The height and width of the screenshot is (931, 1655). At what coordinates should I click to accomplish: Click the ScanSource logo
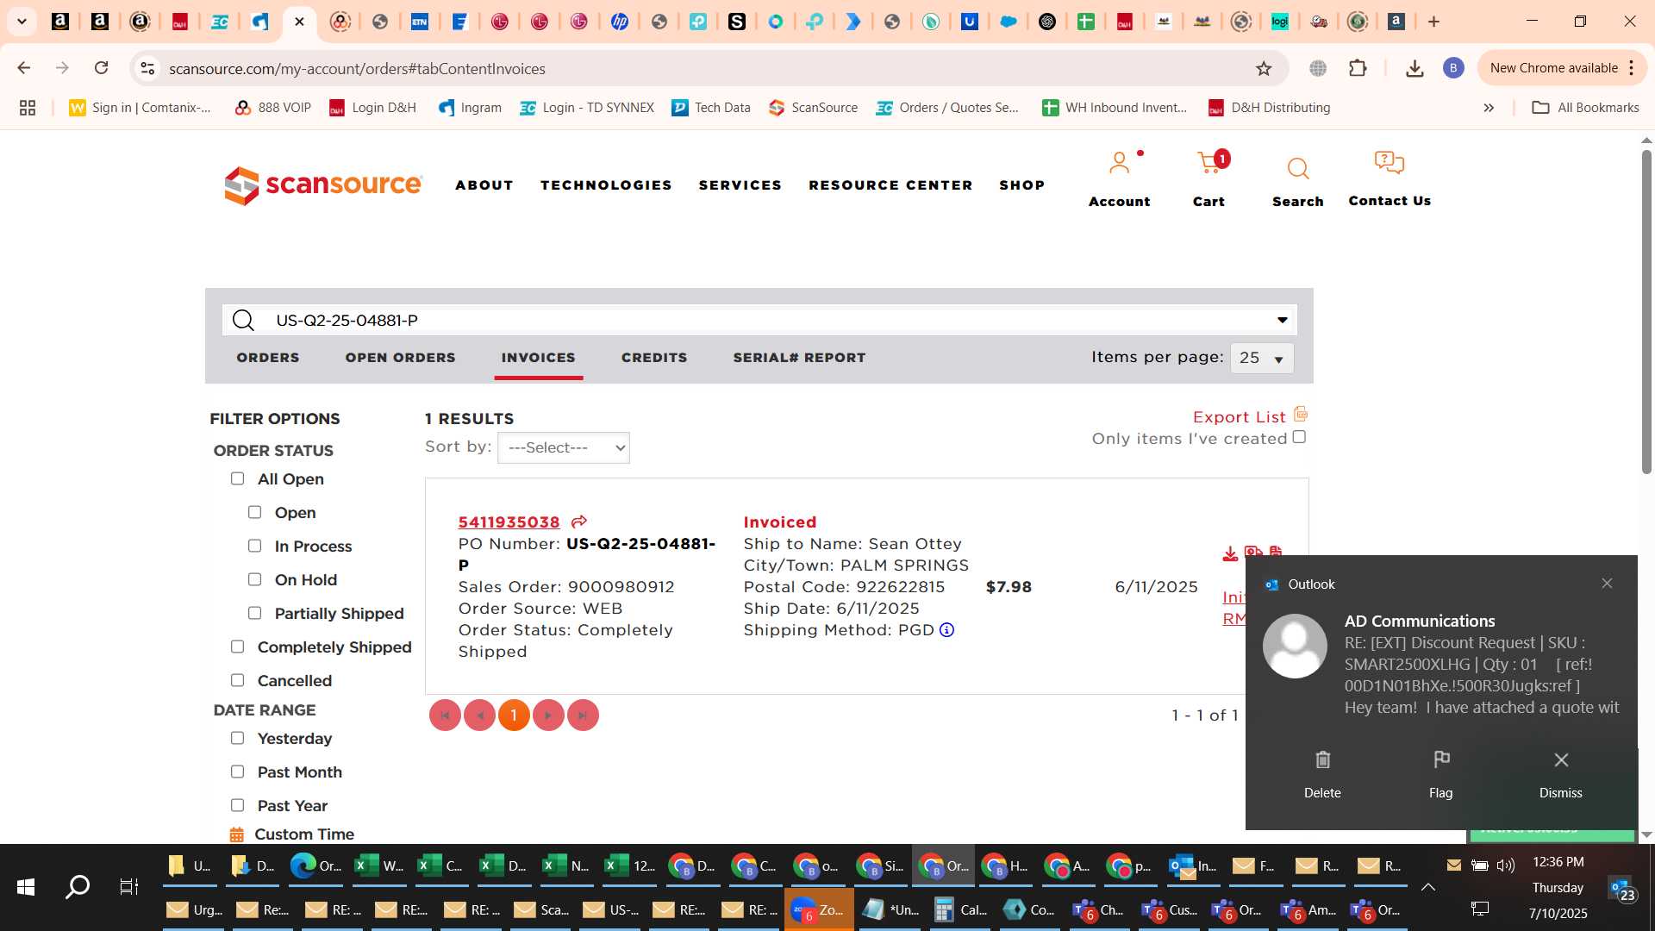tap(323, 185)
